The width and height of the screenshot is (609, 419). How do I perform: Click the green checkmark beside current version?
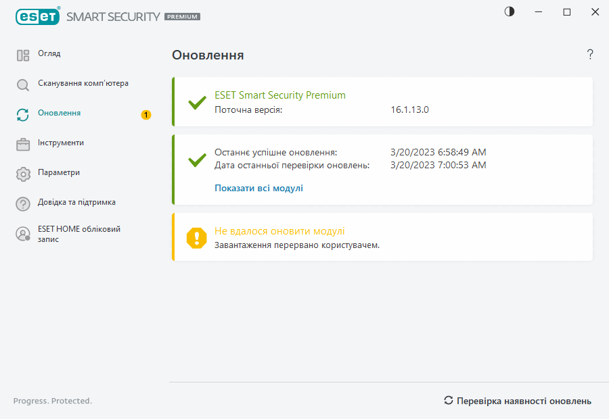click(197, 103)
